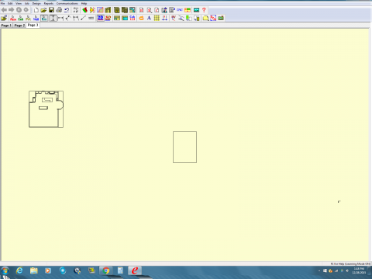Viewport: 372px width, 279px height.
Task: Click the I-beam dimension tool icon
Action: (x=53, y=18)
